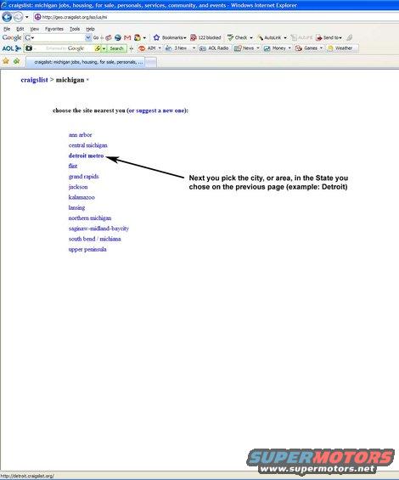Screen dimensions: 399x480
Task: Open the Bookmarks dropdown
Action: tap(174, 37)
